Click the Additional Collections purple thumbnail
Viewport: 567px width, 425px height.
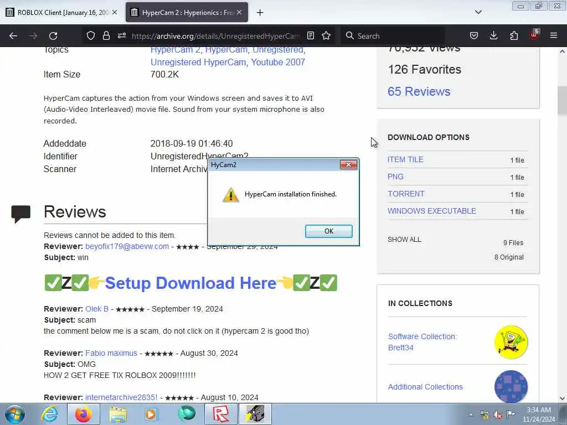(511, 386)
